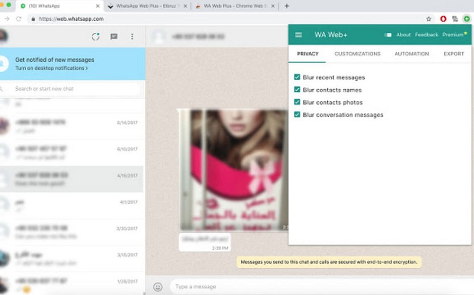This screenshot has height=295, width=474.
Task: Go to the Export tab
Action: 454,53
